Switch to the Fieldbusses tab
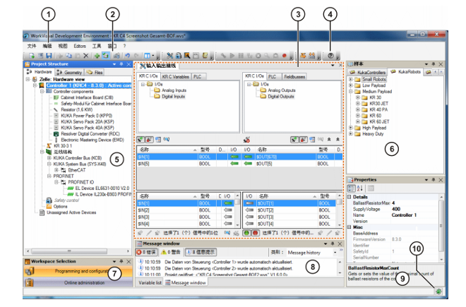 [295, 76]
